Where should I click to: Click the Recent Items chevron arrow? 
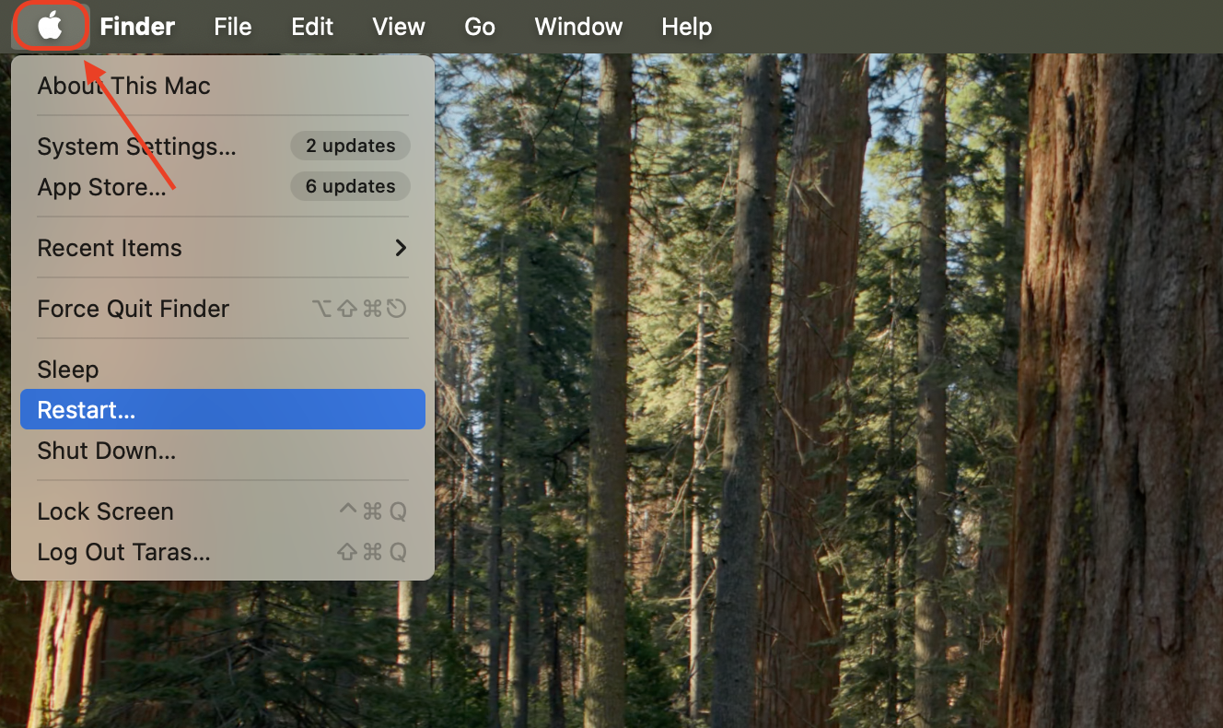click(400, 247)
